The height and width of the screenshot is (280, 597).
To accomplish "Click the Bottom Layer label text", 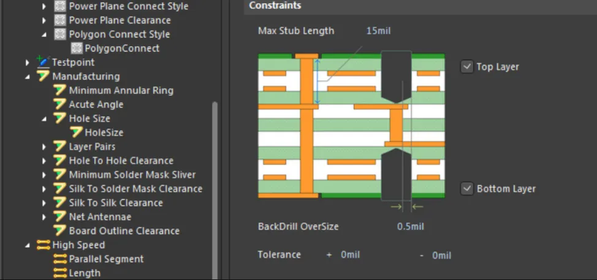I will 506,189.
